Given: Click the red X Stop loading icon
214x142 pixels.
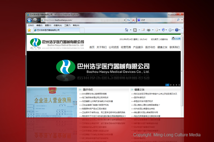Looking at the screenshot, I should 133,20.
